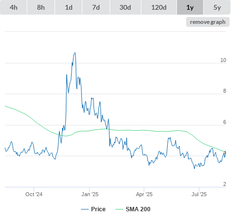Choose the 1d time range tab
Image resolution: width=231 pixels, height=222 pixels.
click(x=69, y=7)
